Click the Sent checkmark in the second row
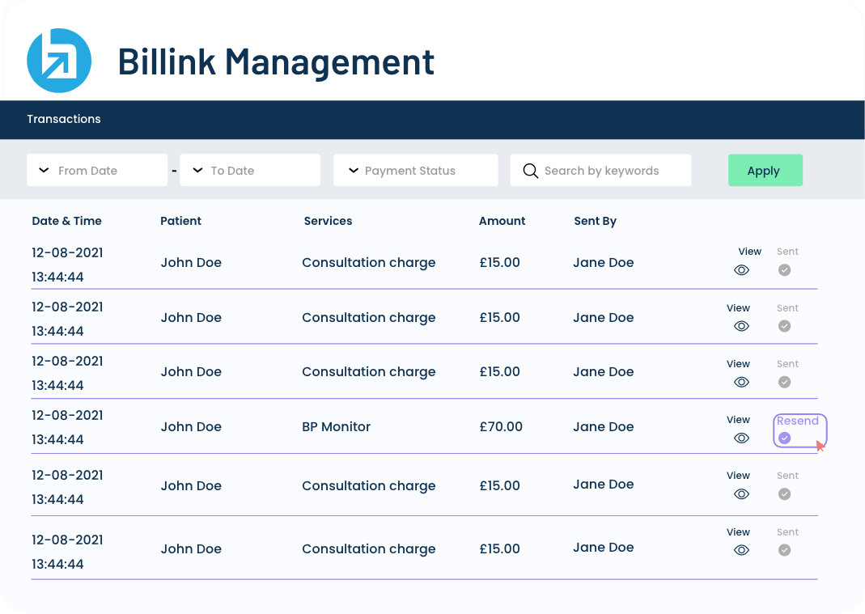 784,326
